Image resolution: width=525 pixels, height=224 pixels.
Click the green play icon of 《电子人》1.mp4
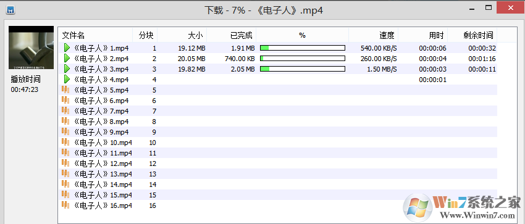click(x=67, y=48)
